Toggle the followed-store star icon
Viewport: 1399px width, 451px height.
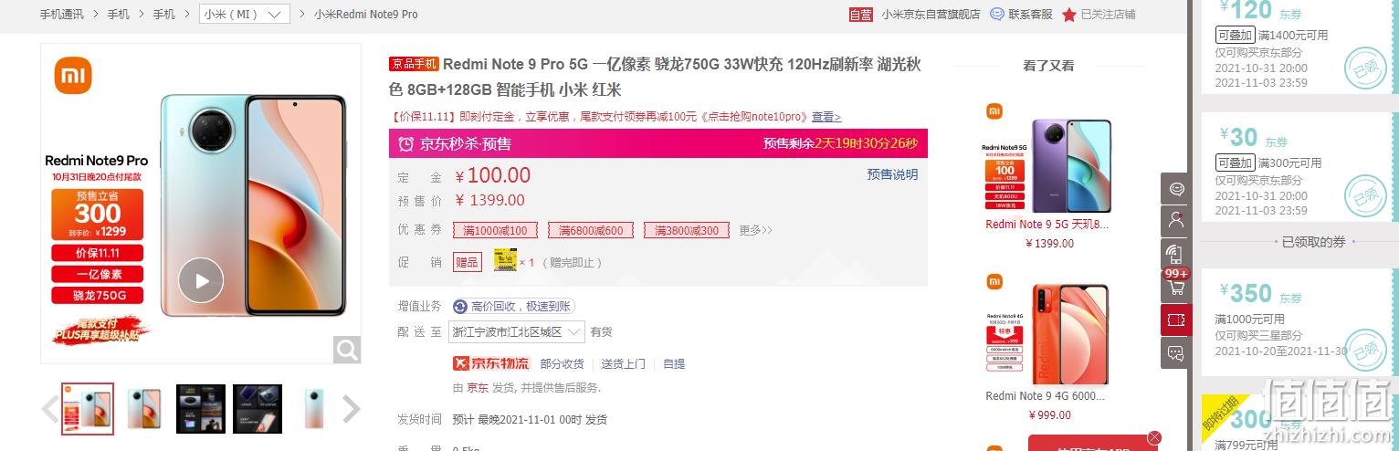pos(1069,15)
